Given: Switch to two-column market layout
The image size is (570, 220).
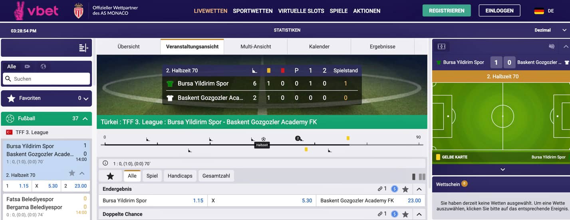Looking at the screenshot, I should [422, 177].
